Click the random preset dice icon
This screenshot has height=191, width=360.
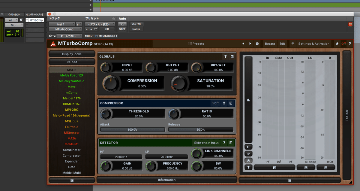(x=257, y=44)
